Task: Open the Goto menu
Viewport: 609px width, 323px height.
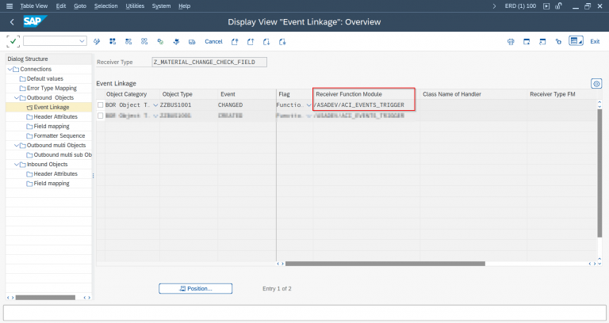Action: tap(79, 6)
